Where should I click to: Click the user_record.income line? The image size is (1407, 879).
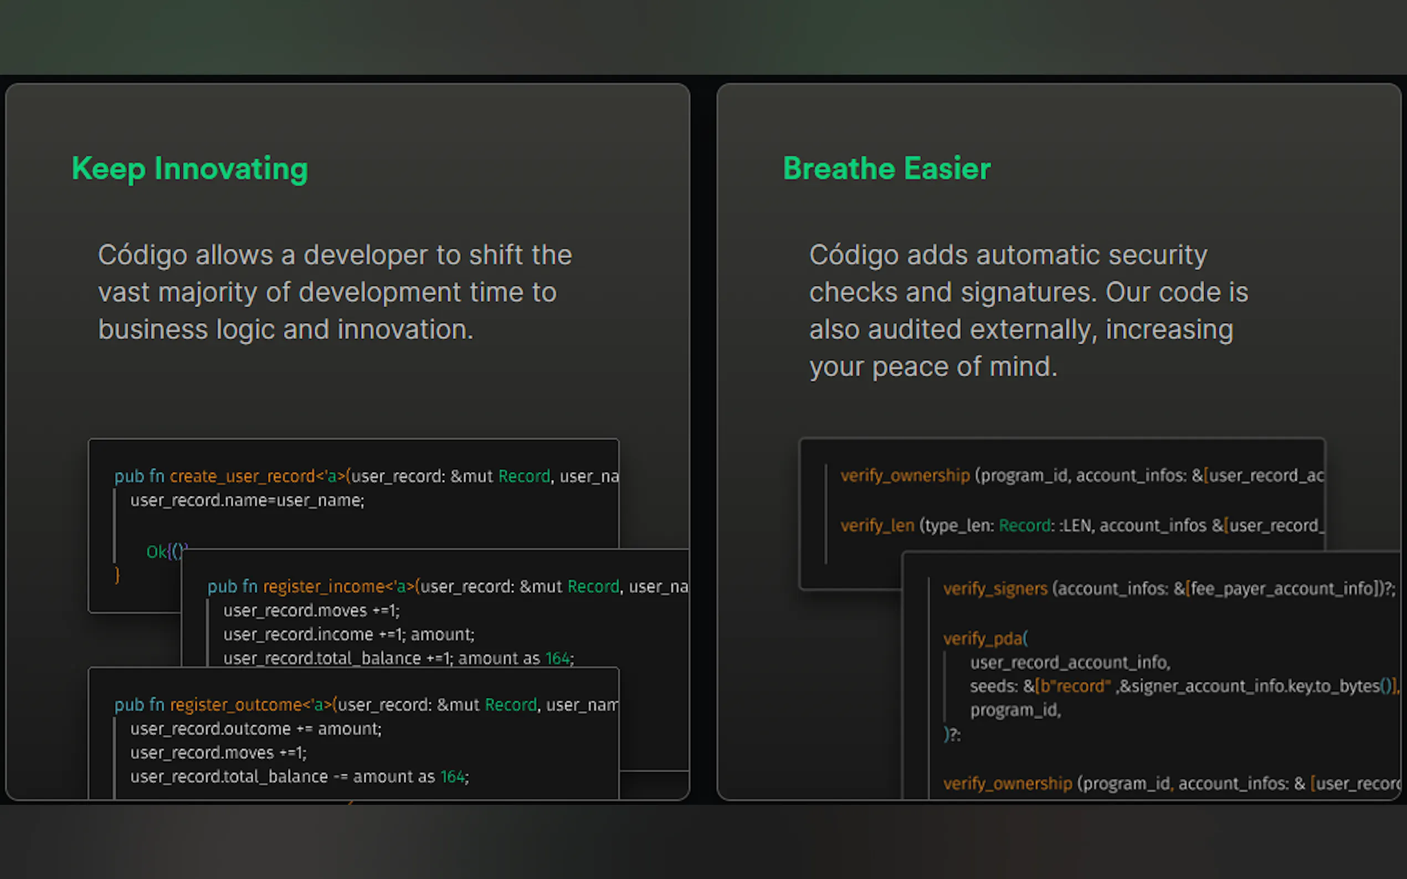tap(348, 634)
